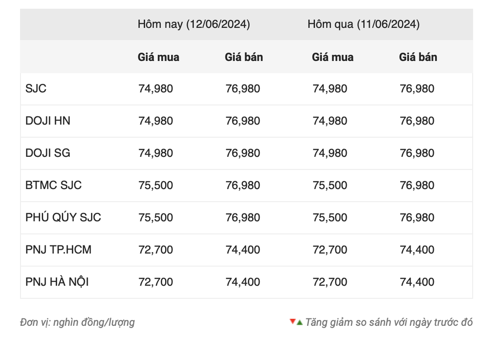Click the red down-arrow legend icon
Viewport: 487px width, 338px height.
coord(292,321)
